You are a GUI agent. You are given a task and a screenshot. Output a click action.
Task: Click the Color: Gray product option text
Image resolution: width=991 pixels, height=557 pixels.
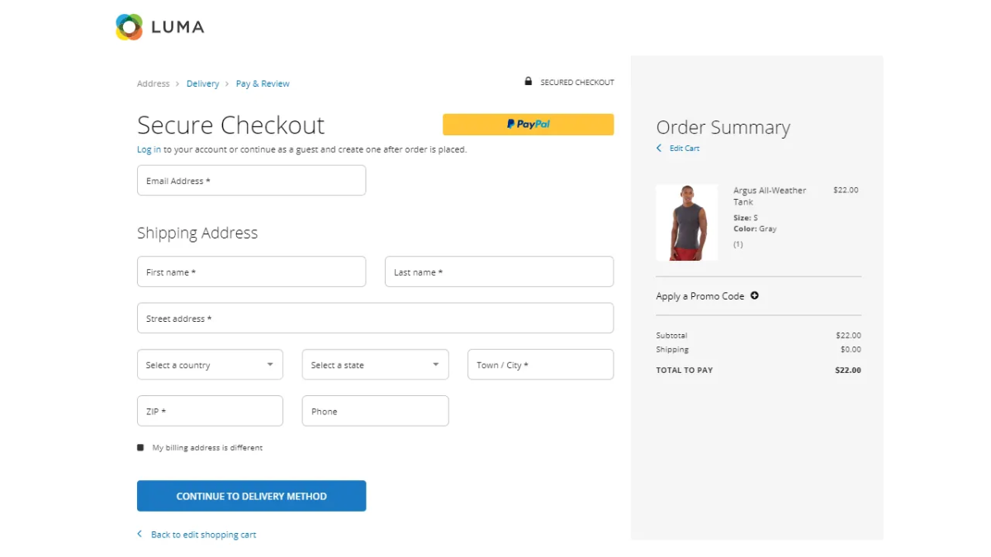(755, 229)
